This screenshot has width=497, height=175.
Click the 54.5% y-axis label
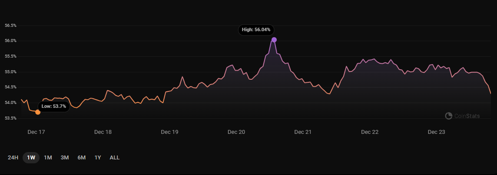pyautogui.click(x=10, y=87)
